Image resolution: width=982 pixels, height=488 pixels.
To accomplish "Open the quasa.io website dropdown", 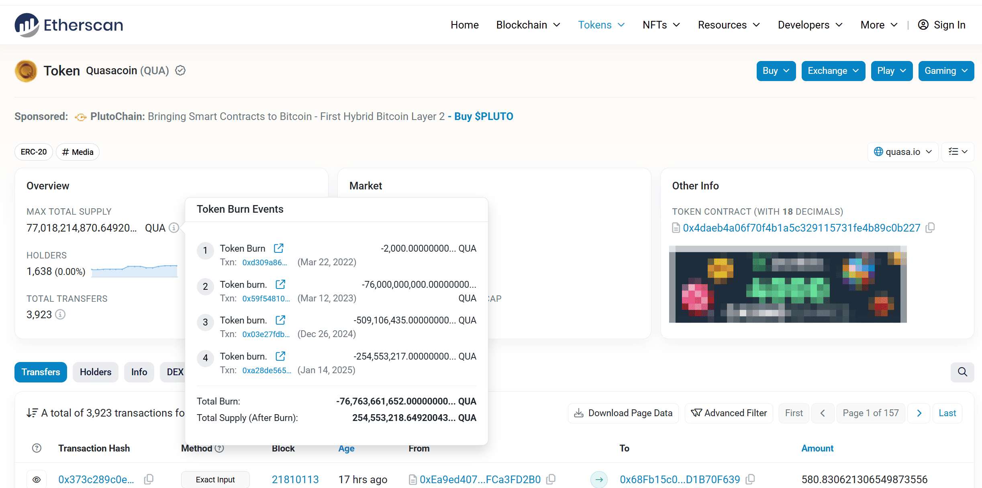I will pyautogui.click(x=902, y=152).
